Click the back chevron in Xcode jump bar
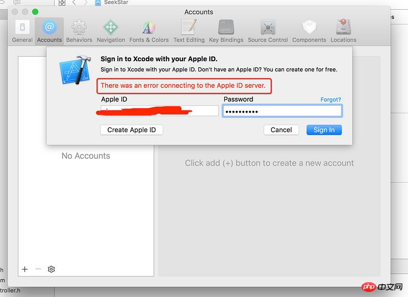This screenshot has width=408, height=297. pyautogui.click(x=74, y=3)
